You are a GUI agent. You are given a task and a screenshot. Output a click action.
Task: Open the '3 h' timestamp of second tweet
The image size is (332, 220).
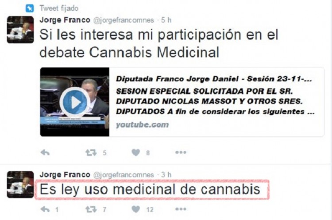pyautogui.click(x=166, y=175)
